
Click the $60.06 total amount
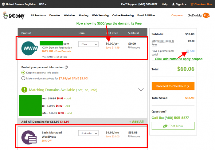(x=186, y=69)
